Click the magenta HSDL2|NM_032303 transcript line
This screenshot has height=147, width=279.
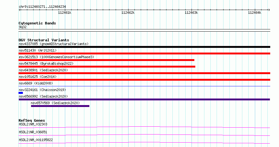[144, 127]
